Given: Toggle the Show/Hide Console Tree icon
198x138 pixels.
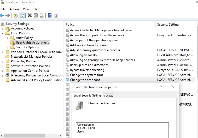Looking at the screenshot, I should [22, 16].
